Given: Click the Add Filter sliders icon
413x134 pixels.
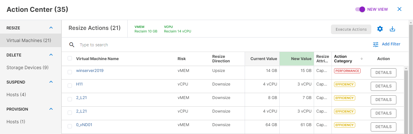Looking at the screenshot, I should 376,44.
